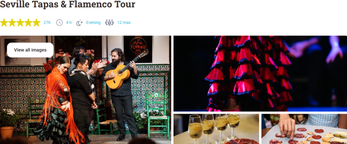Click the guitar in the main photo
This screenshot has width=347, height=144.
tap(126, 70)
